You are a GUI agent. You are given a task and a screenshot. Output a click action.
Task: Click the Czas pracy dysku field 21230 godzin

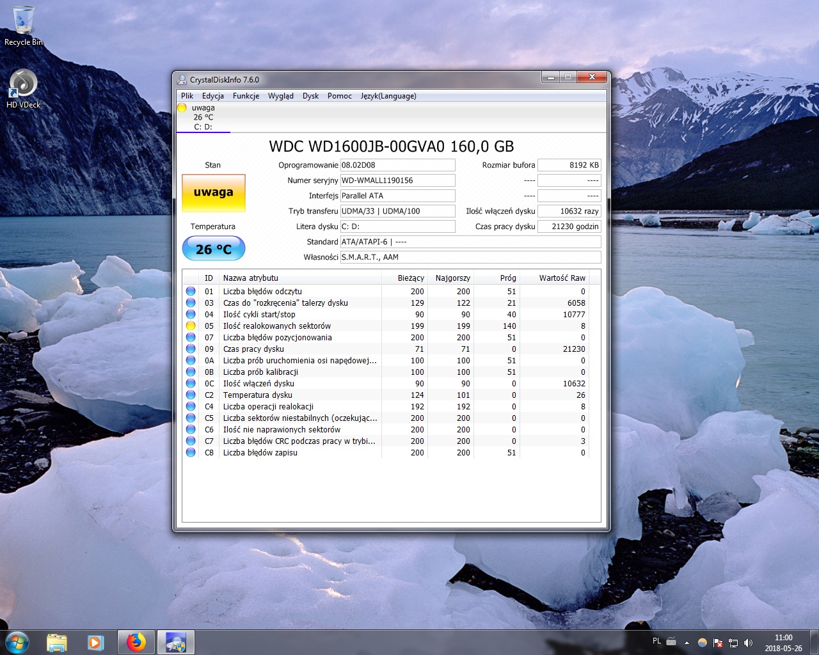[x=569, y=226]
